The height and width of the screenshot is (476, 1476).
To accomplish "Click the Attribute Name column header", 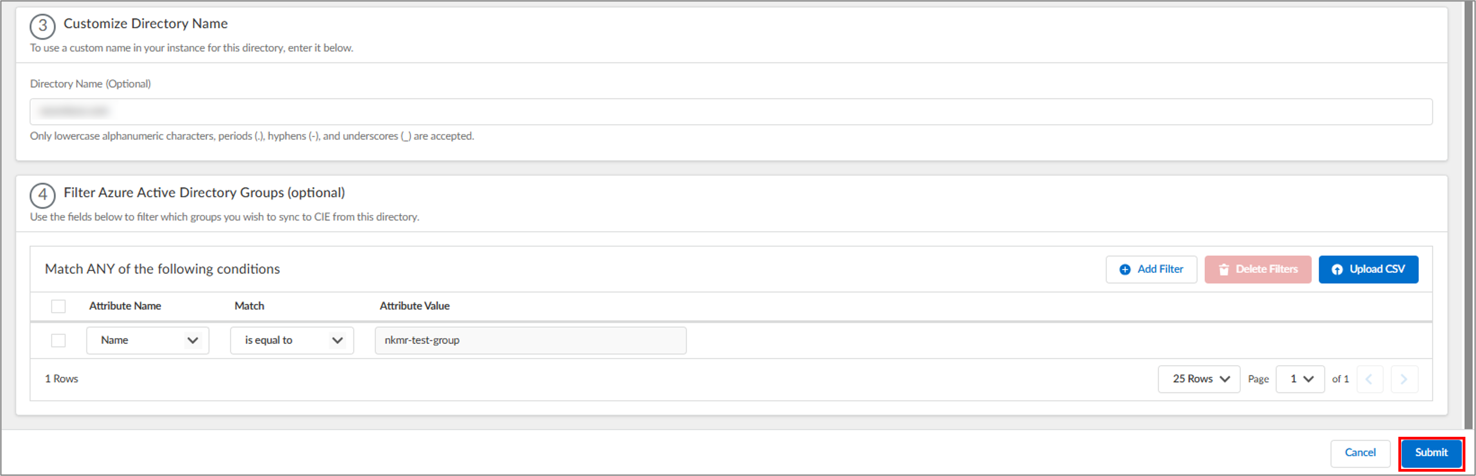I will click(125, 306).
